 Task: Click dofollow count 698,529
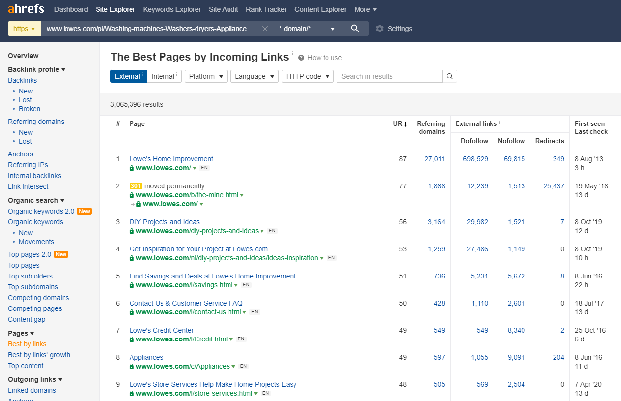tap(475, 159)
